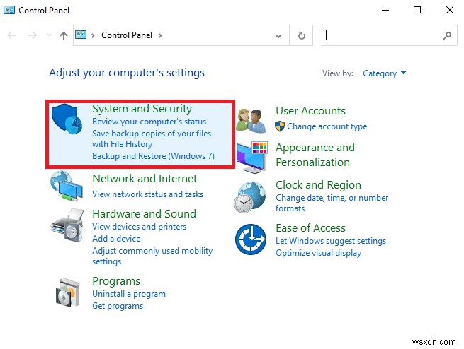Image resolution: width=464 pixels, height=349 pixels.
Task: Click the User Accounts people icon
Action: (x=251, y=119)
